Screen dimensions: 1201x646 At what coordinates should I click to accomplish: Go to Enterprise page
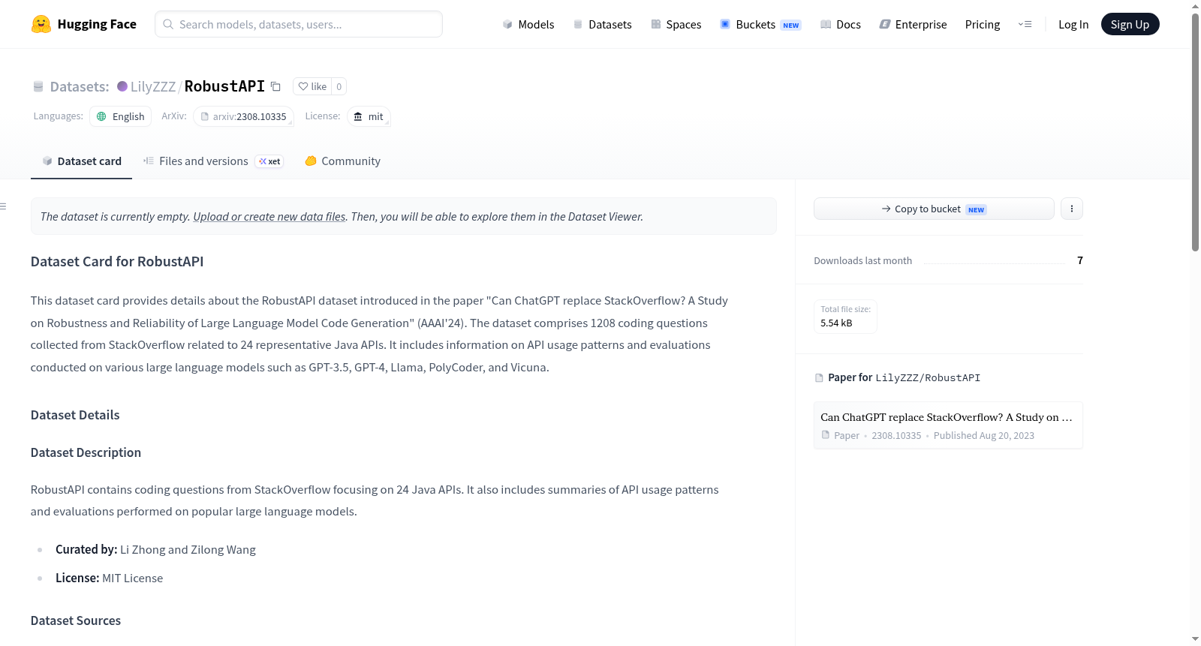pos(913,24)
